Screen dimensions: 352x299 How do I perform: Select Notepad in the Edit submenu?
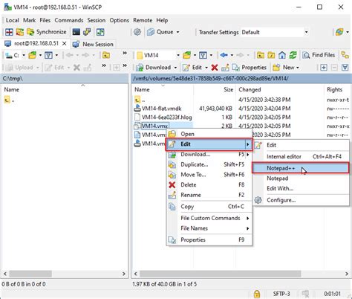[301, 179]
